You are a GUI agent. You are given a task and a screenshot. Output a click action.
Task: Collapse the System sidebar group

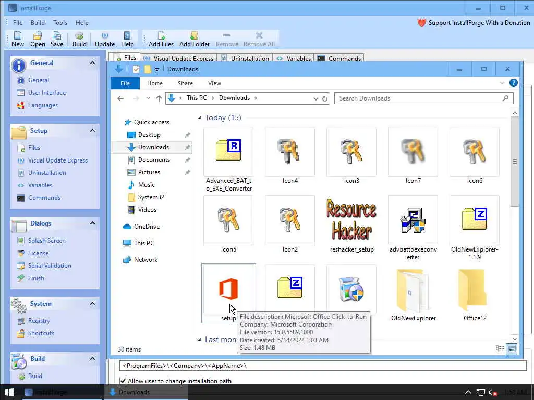92,304
